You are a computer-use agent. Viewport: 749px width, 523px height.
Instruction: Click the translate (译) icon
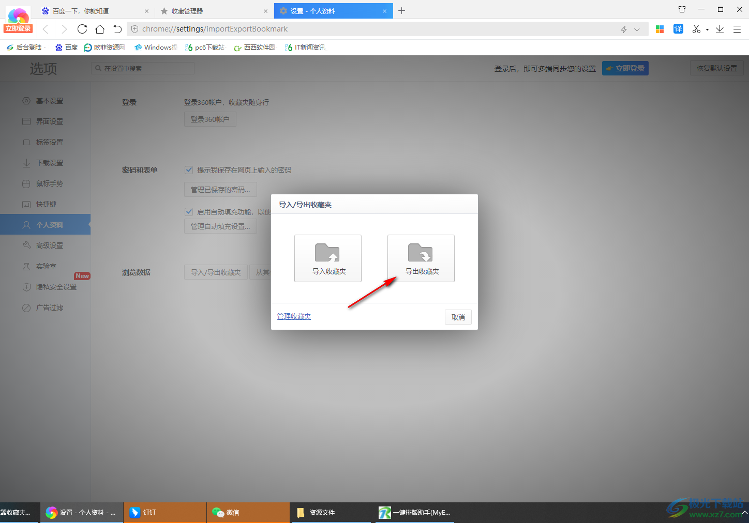678,29
